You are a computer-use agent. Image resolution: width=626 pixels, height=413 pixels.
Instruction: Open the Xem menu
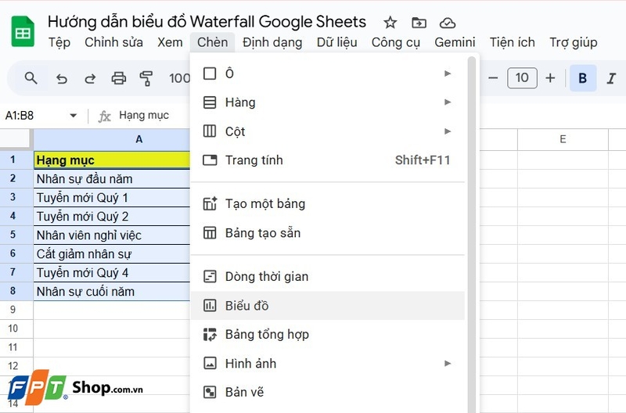click(x=170, y=42)
